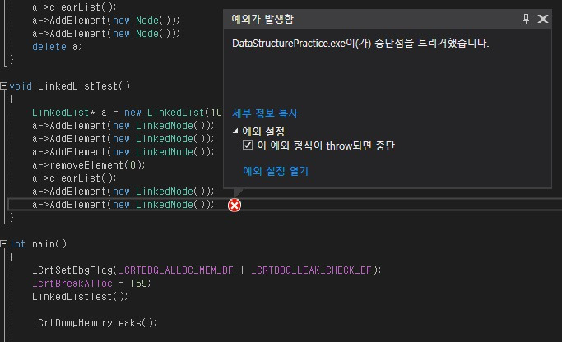Click the exception message text
The image size is (562, 342).
360,44
